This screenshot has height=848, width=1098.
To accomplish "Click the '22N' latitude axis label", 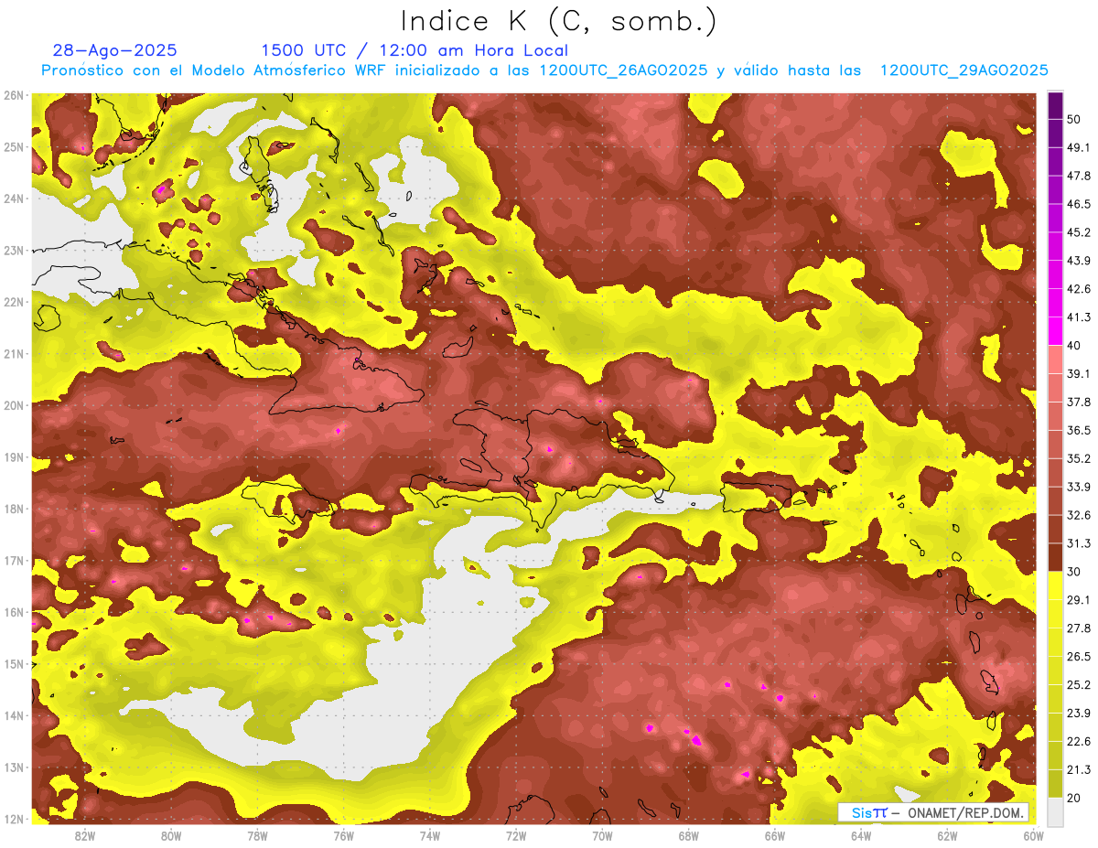I will (x=14, y=302).
